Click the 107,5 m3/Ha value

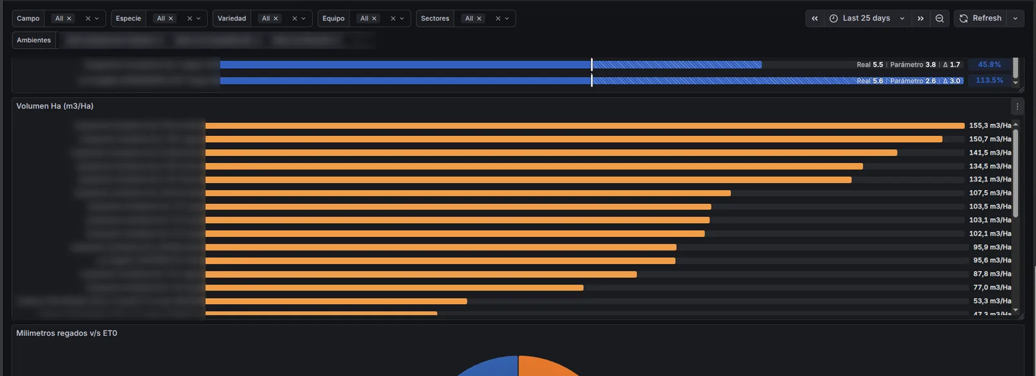click(990, 193)
